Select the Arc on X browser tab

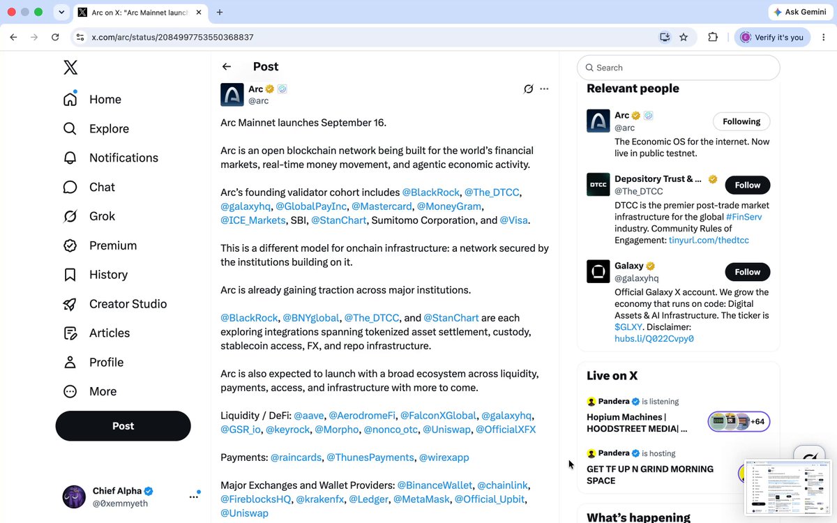click(139, 12)
